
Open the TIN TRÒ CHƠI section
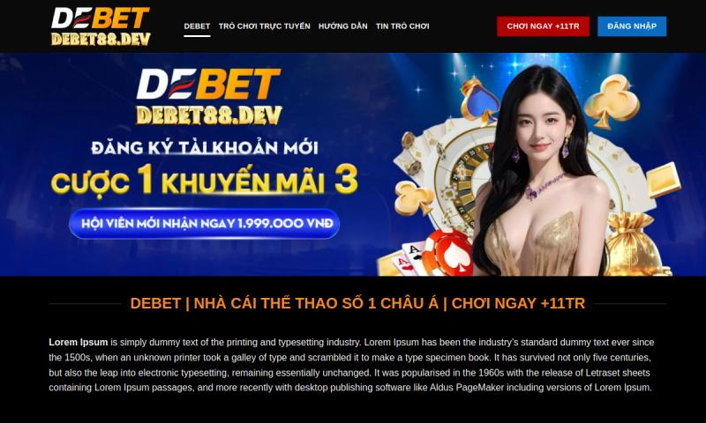point(402,26)
